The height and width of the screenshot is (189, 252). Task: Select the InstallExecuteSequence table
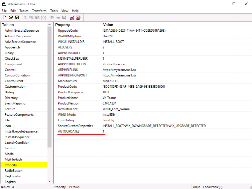21,131
